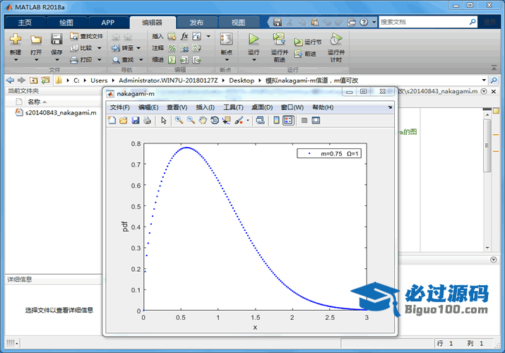The height and width of the screenshot is (353, 505).
Task: Click the Open File icon in figure toolbar
Action: (124, 120)
